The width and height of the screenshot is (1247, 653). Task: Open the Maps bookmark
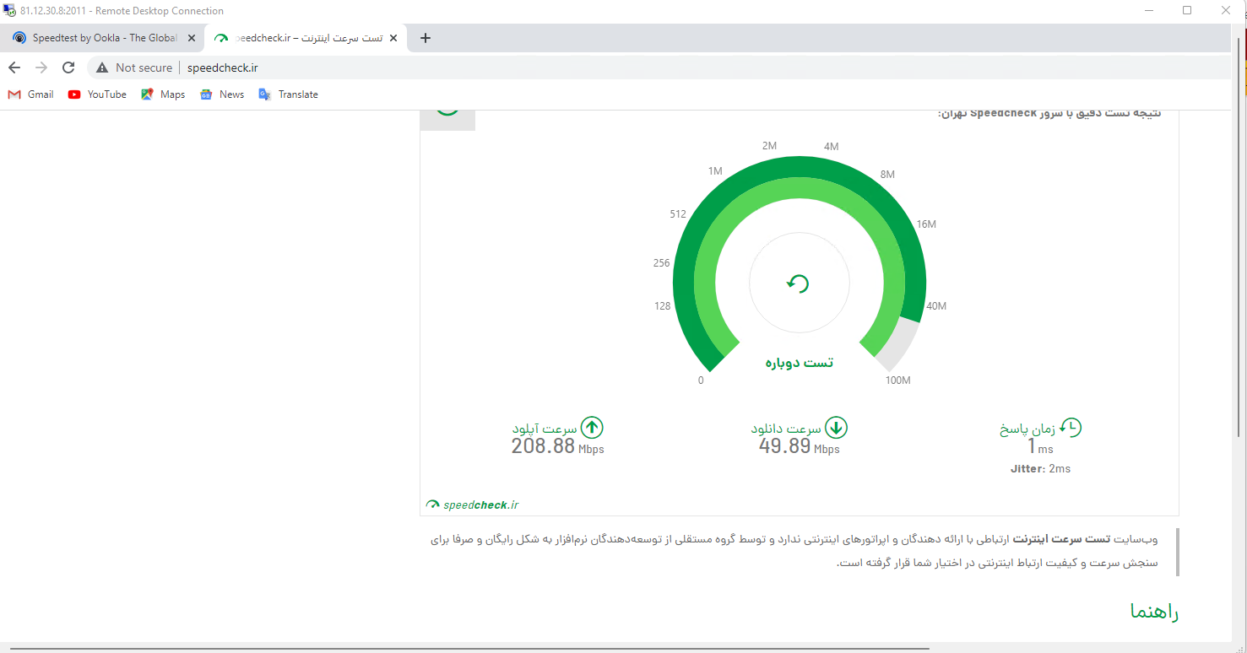163,94
